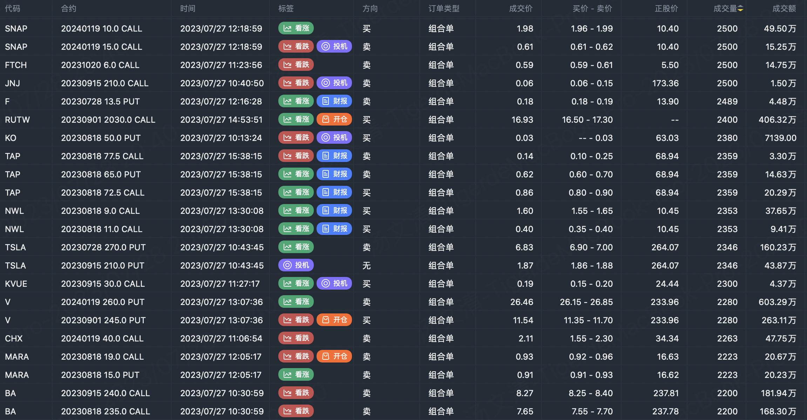The width and height of the screenshot is (807, 420).
Task: Select the KO ticker cell
Action: tap(11, 138)
